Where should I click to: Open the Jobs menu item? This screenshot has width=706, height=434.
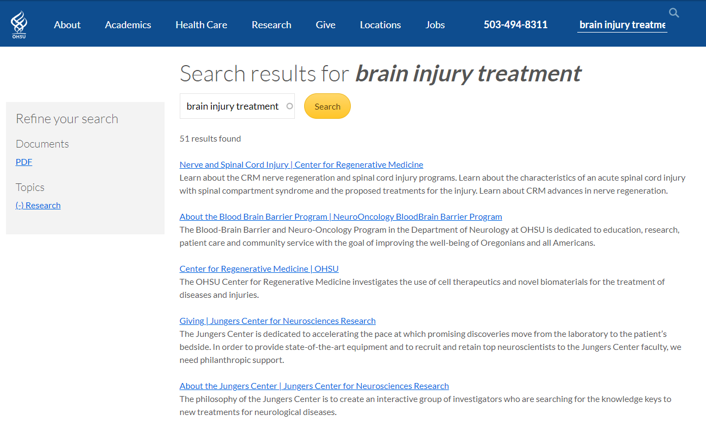coord(435,25)
